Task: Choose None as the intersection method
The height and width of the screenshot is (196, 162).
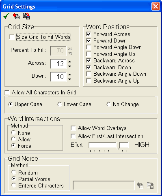Action: pyautogui.click(x=13, y=133)
